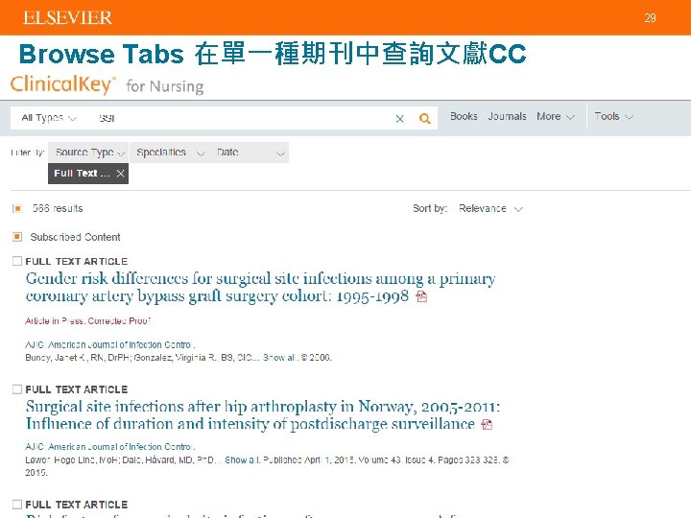Toggle the Subscribed Content checkbox
This screenshot has height=518, width=691.
click(17, 237)
